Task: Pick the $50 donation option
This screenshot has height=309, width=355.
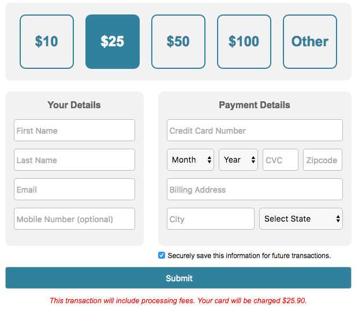Action: [x=178, y=42]
